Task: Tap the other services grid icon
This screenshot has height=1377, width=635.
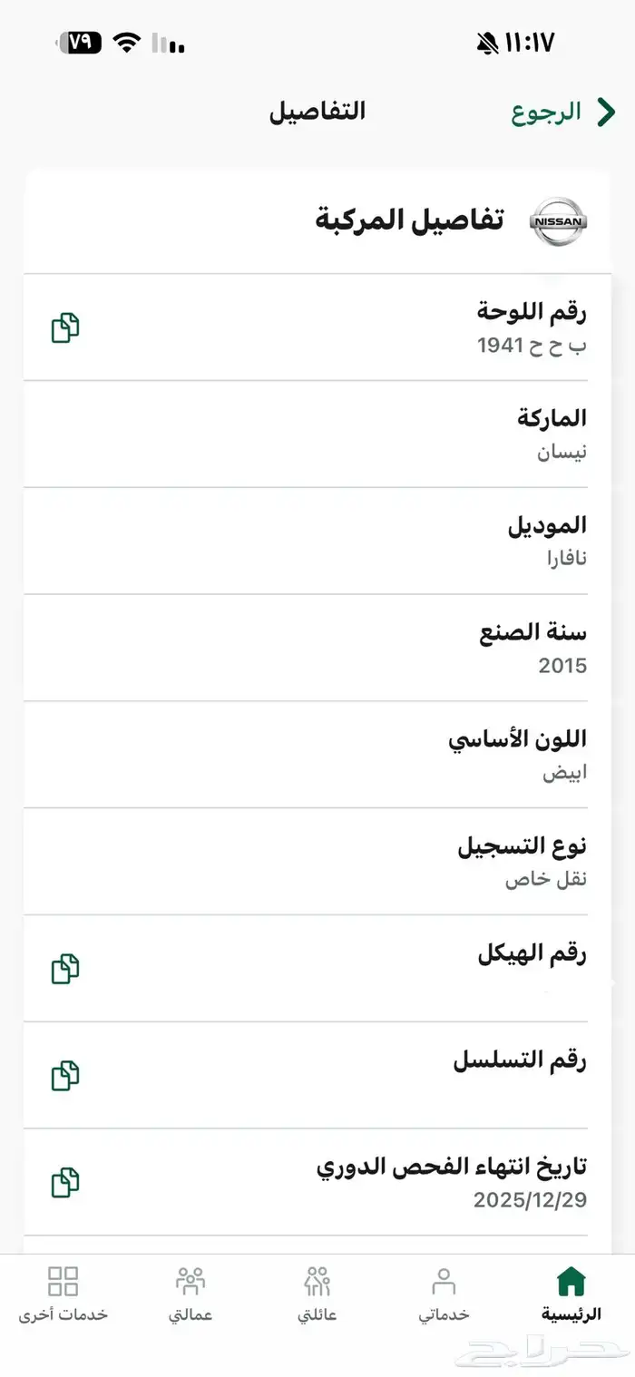Action: (63, 1282)
